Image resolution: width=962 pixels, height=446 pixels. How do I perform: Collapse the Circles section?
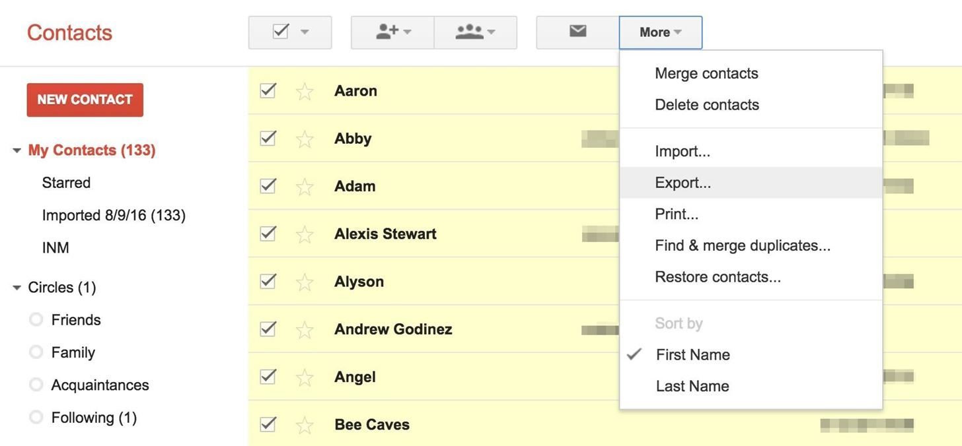pyautogui.click(x=17, y=288)
